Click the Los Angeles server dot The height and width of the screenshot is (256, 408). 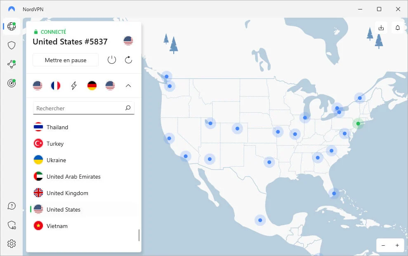coord(186,156)
